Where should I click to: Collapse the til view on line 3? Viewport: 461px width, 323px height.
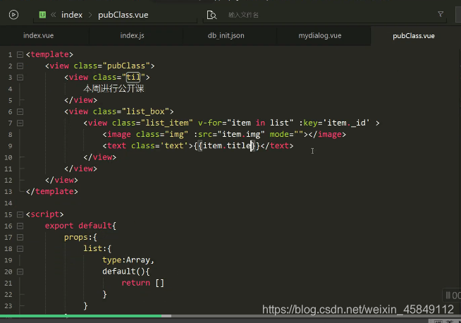pos(20,78)
